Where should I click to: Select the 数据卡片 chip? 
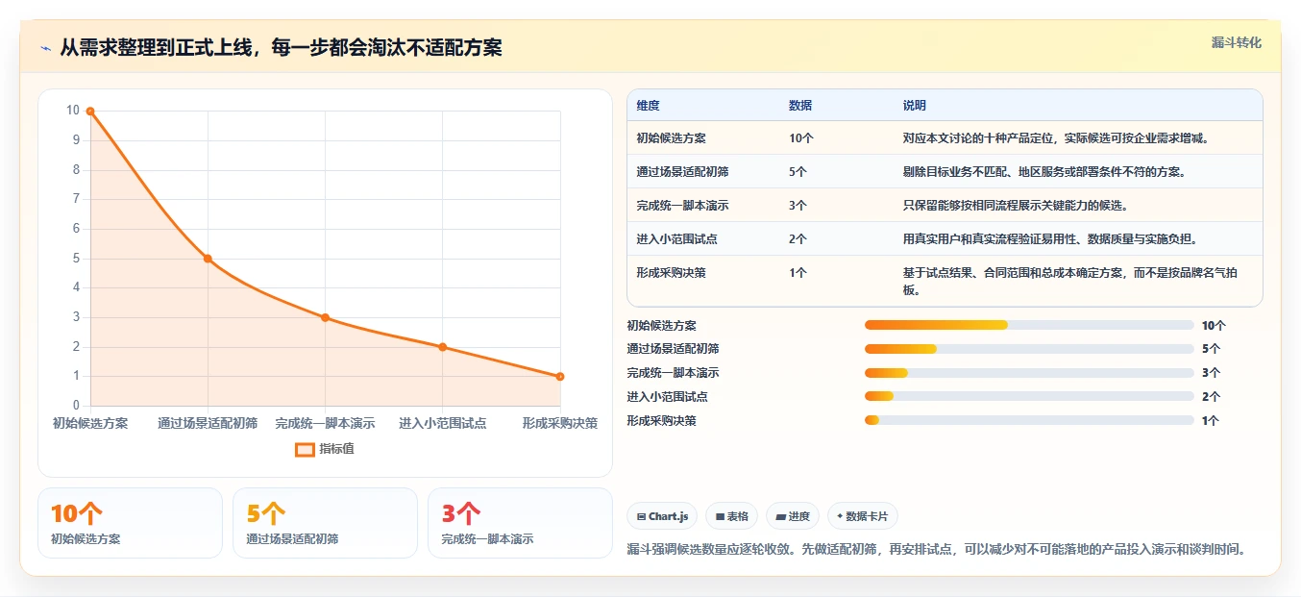[x=863, y=516]
